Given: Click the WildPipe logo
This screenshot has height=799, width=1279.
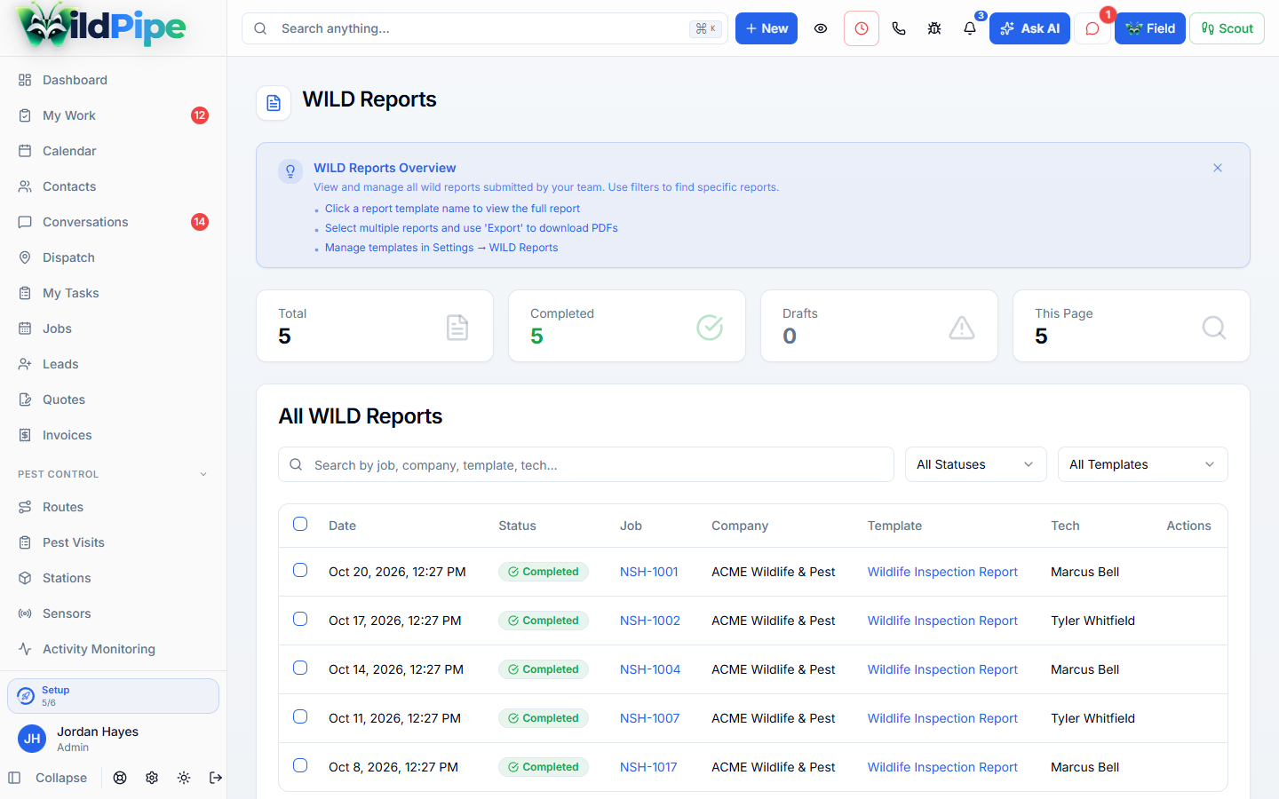Looking at the screenshot, I should (x=102, y=27).
